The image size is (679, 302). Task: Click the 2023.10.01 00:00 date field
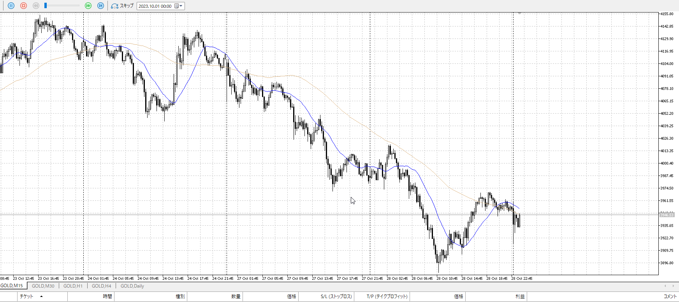click(x=155, y=6)
